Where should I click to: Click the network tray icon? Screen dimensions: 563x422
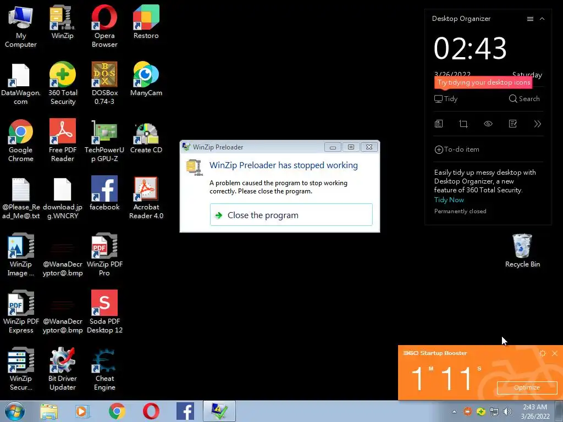point(494,412)
